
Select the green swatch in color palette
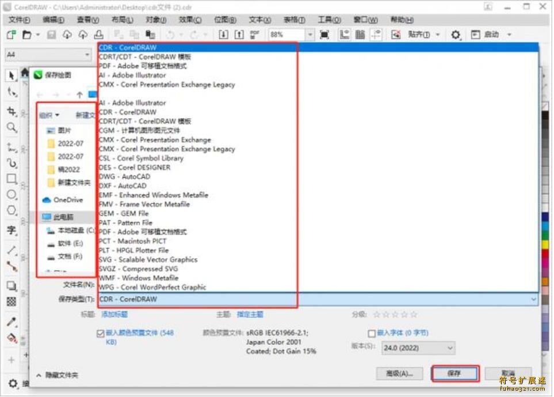[x=545, y=235]
